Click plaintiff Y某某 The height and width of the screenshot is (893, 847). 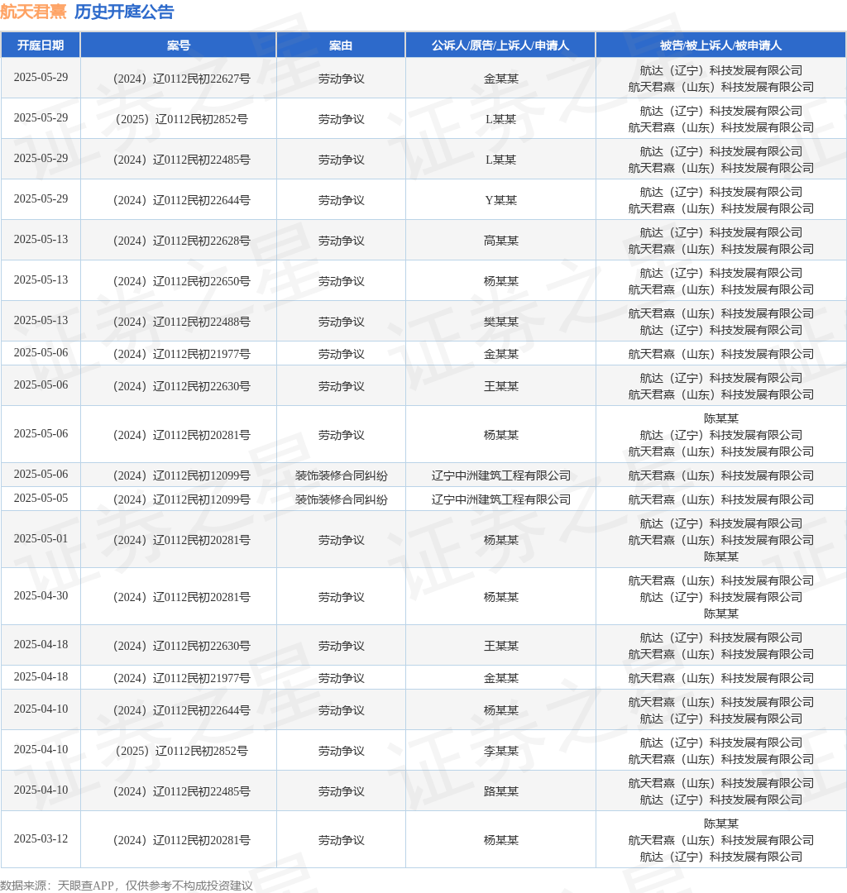(500, 200)
